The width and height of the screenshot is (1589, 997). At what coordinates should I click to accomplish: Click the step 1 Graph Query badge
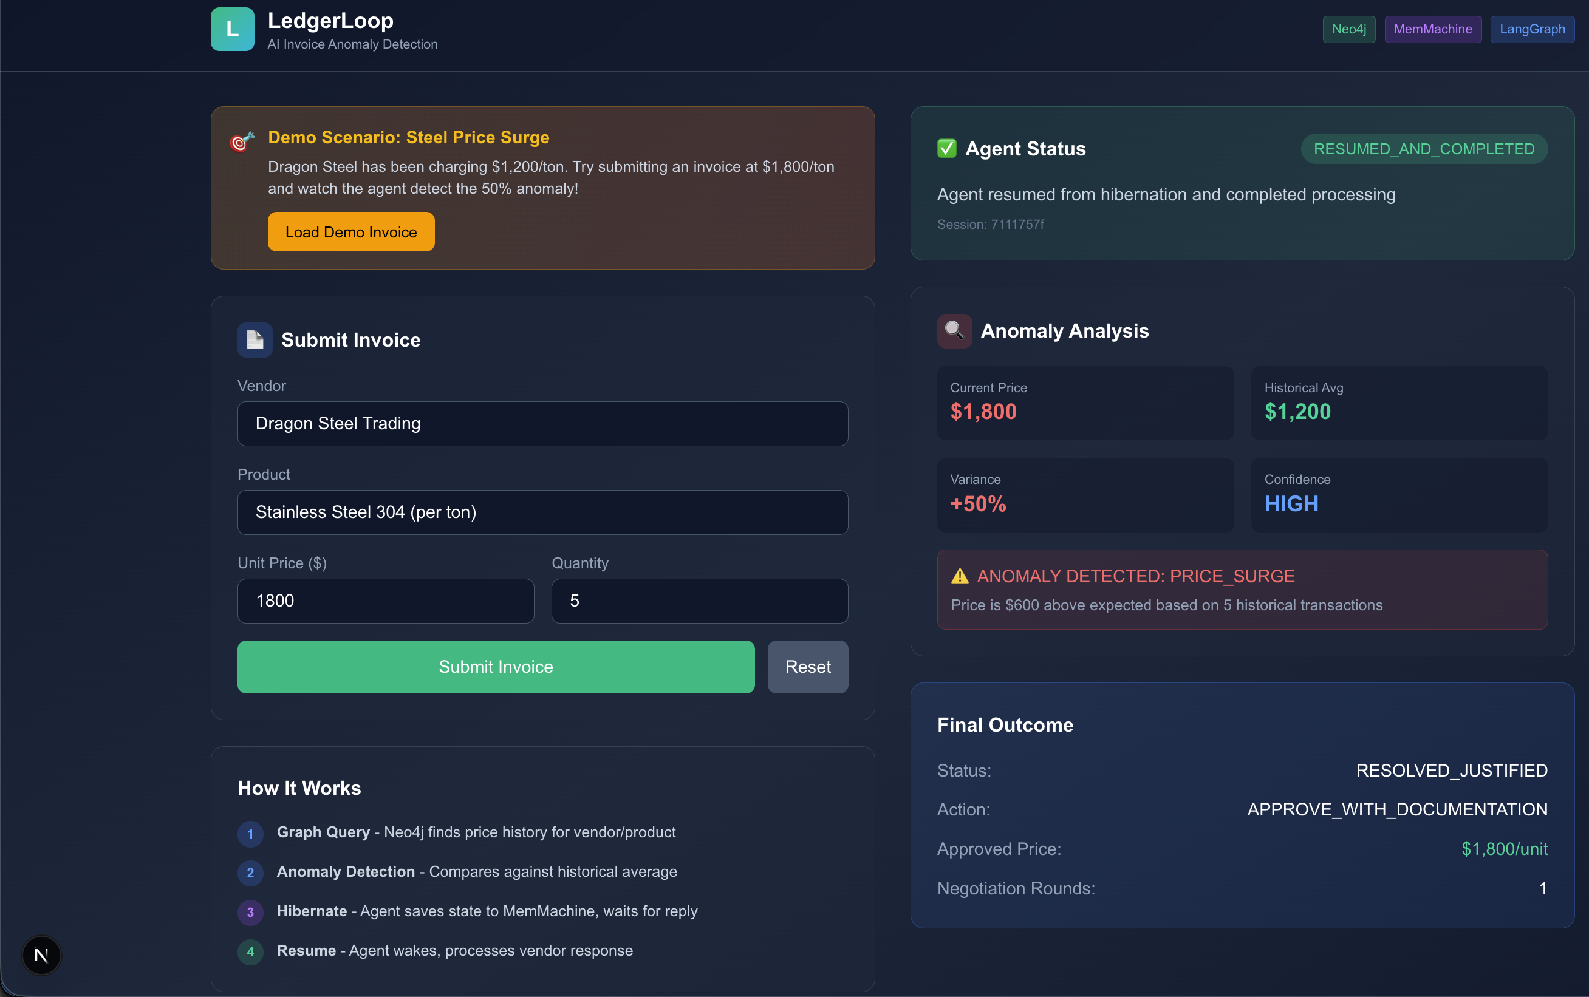pyautogui.click(x=250, y=834)
